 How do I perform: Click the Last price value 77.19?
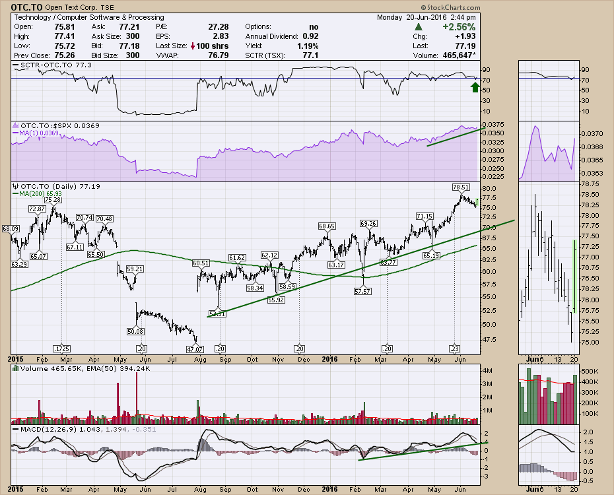pyautogui.click(x=465, y=46)
